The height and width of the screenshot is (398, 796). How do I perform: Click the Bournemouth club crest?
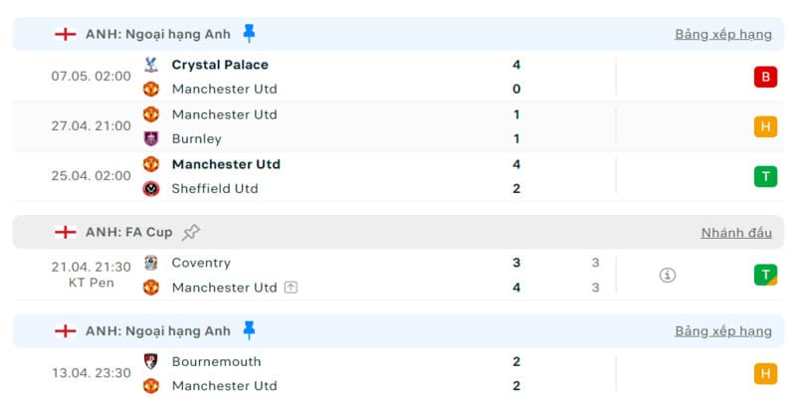click(151, 361)
